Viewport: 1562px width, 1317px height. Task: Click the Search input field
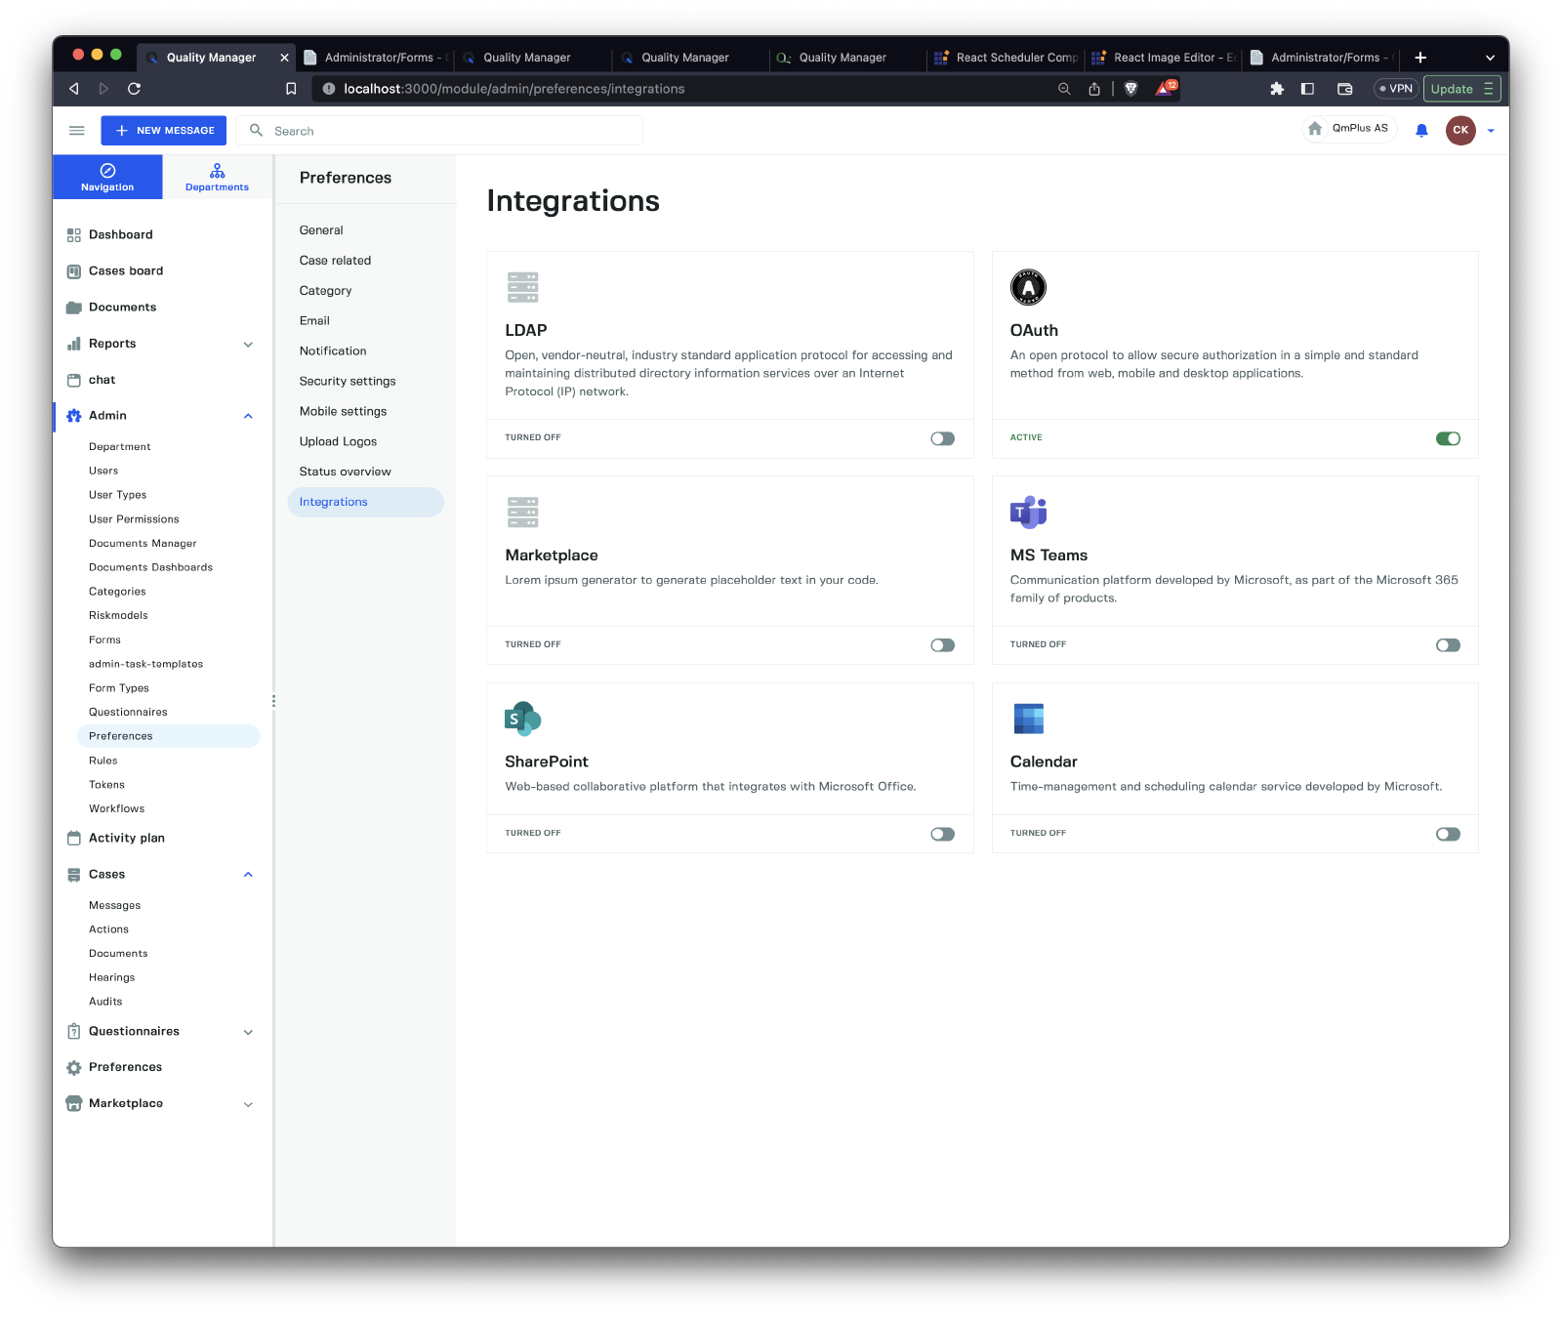[449, 131]
